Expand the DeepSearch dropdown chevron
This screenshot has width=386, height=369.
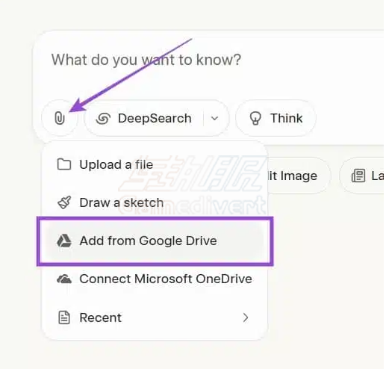215,118
